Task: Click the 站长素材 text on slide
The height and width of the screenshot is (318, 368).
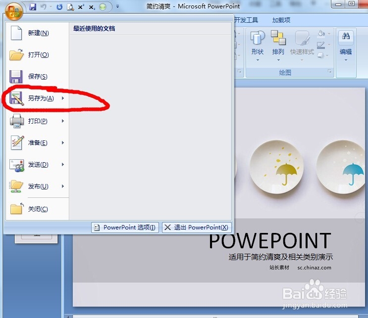Action: click(x=279, y=268)
